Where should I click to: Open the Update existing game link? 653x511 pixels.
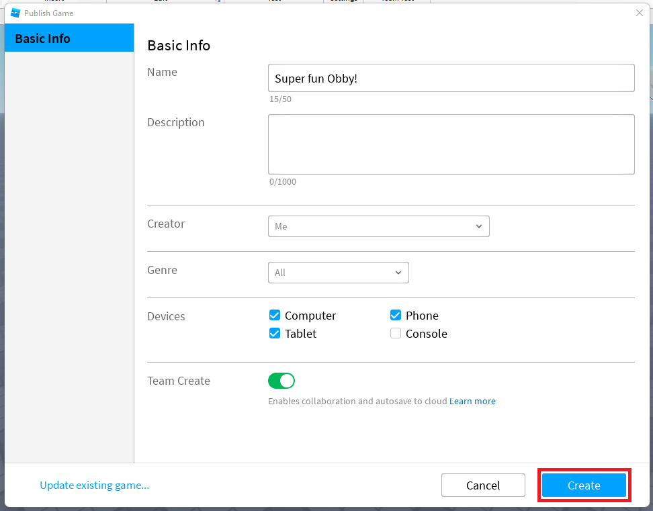pos(94,485)
